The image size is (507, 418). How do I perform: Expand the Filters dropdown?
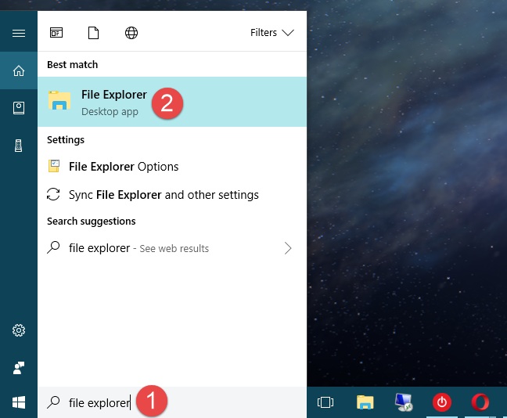click(x=271, y=33)
